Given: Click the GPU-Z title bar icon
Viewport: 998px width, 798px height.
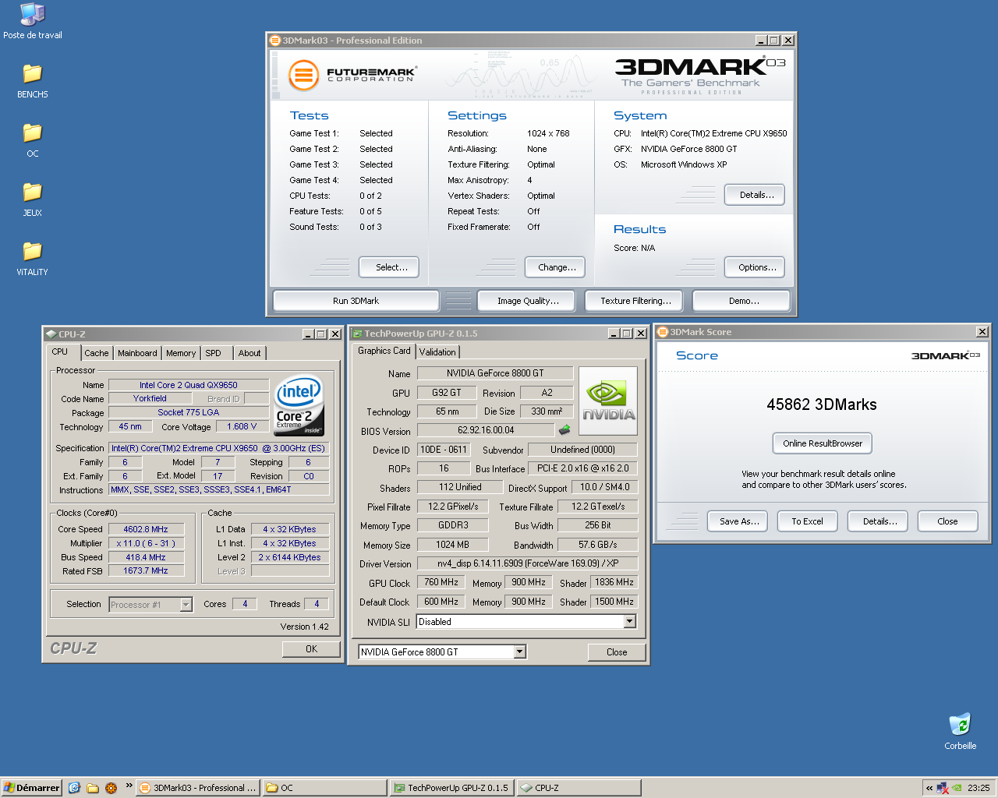Looking at the screenshot, I should 356,334.
